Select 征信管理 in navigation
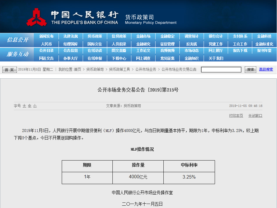This screenshot has width=277, height=208. coord(167,44)
